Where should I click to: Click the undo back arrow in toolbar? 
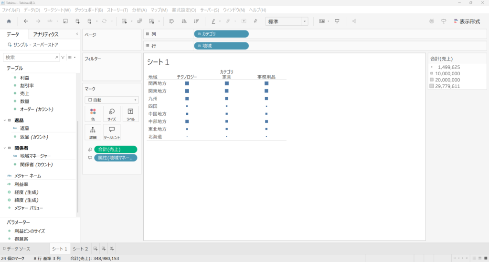26,21
